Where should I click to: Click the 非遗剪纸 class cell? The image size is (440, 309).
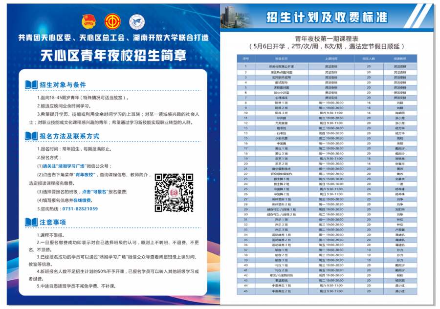coord(282,280)
